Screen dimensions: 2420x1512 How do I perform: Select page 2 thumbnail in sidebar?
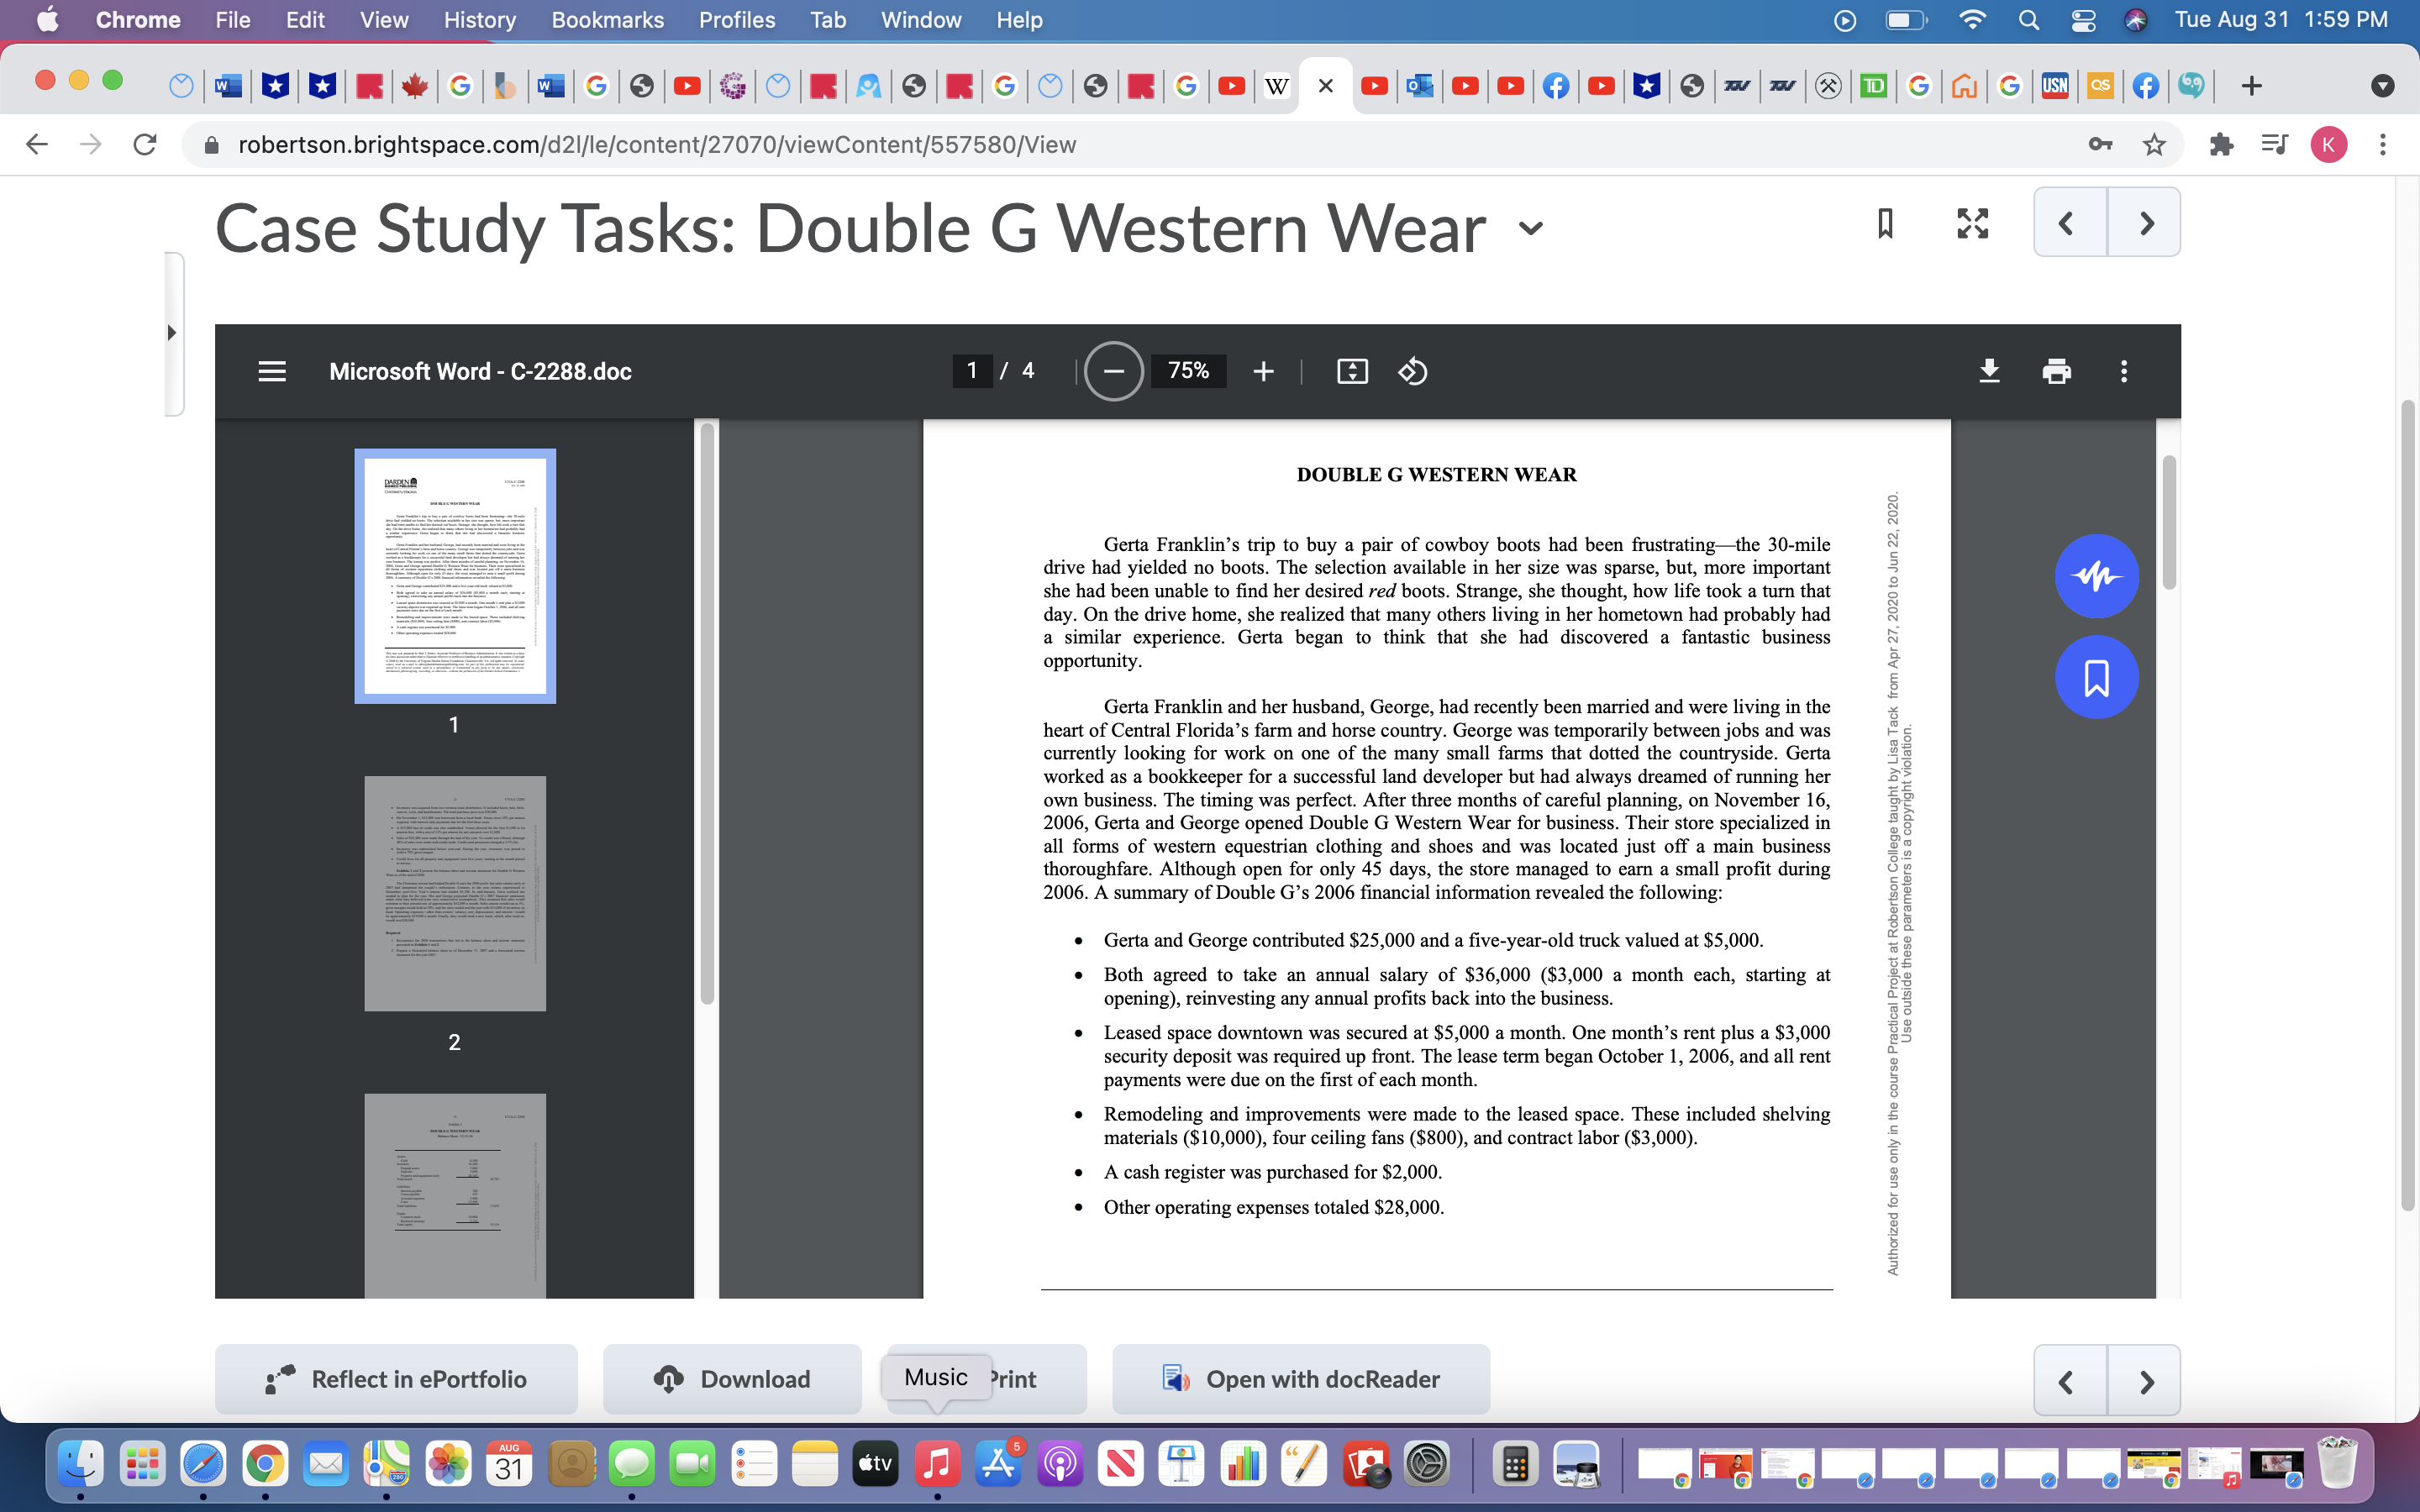tap(455, 893)
